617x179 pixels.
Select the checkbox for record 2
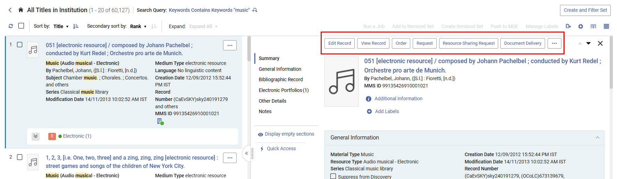point(20,157)
